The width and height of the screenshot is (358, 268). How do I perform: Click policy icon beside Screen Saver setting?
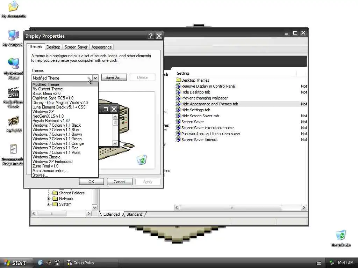178,122
